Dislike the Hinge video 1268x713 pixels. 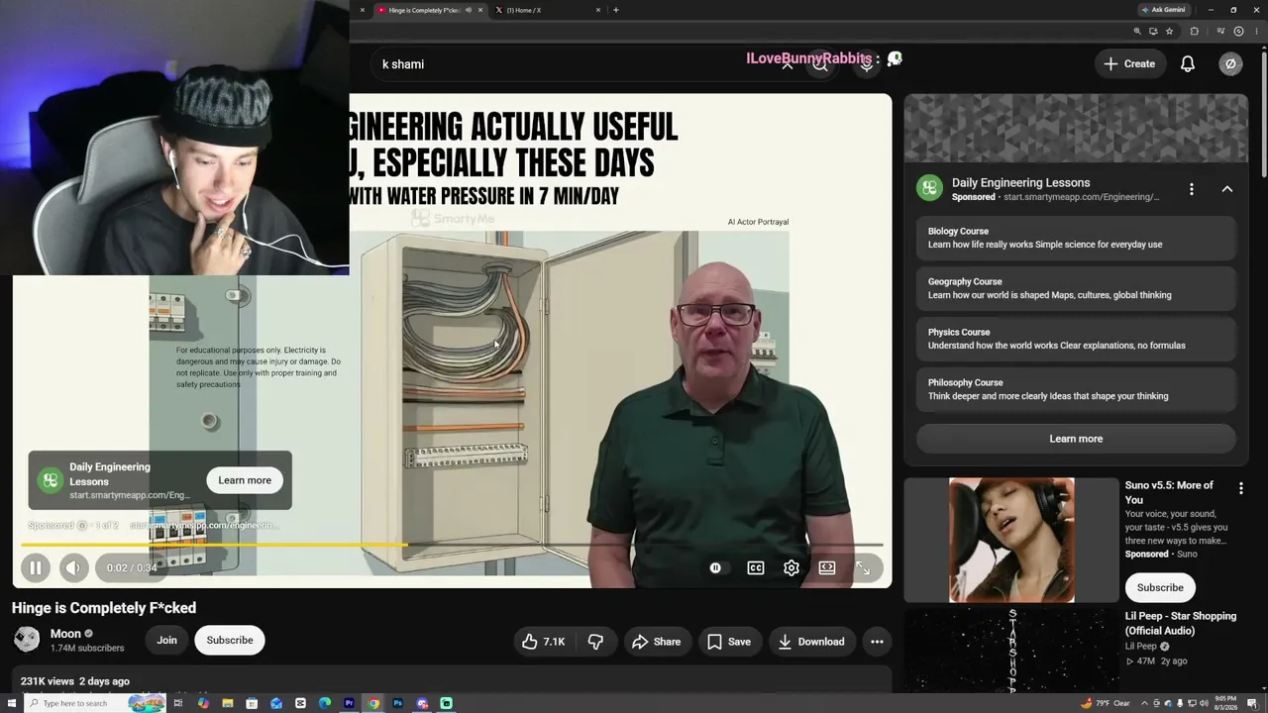click(x=595, y=642)
